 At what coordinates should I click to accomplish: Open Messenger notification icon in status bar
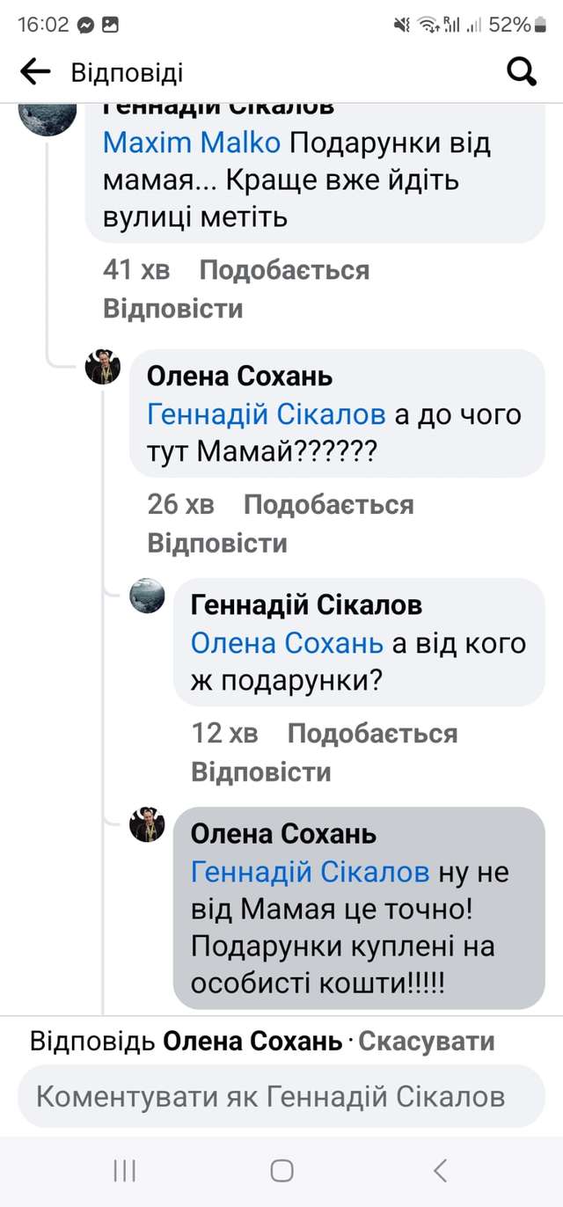point(87,26)
